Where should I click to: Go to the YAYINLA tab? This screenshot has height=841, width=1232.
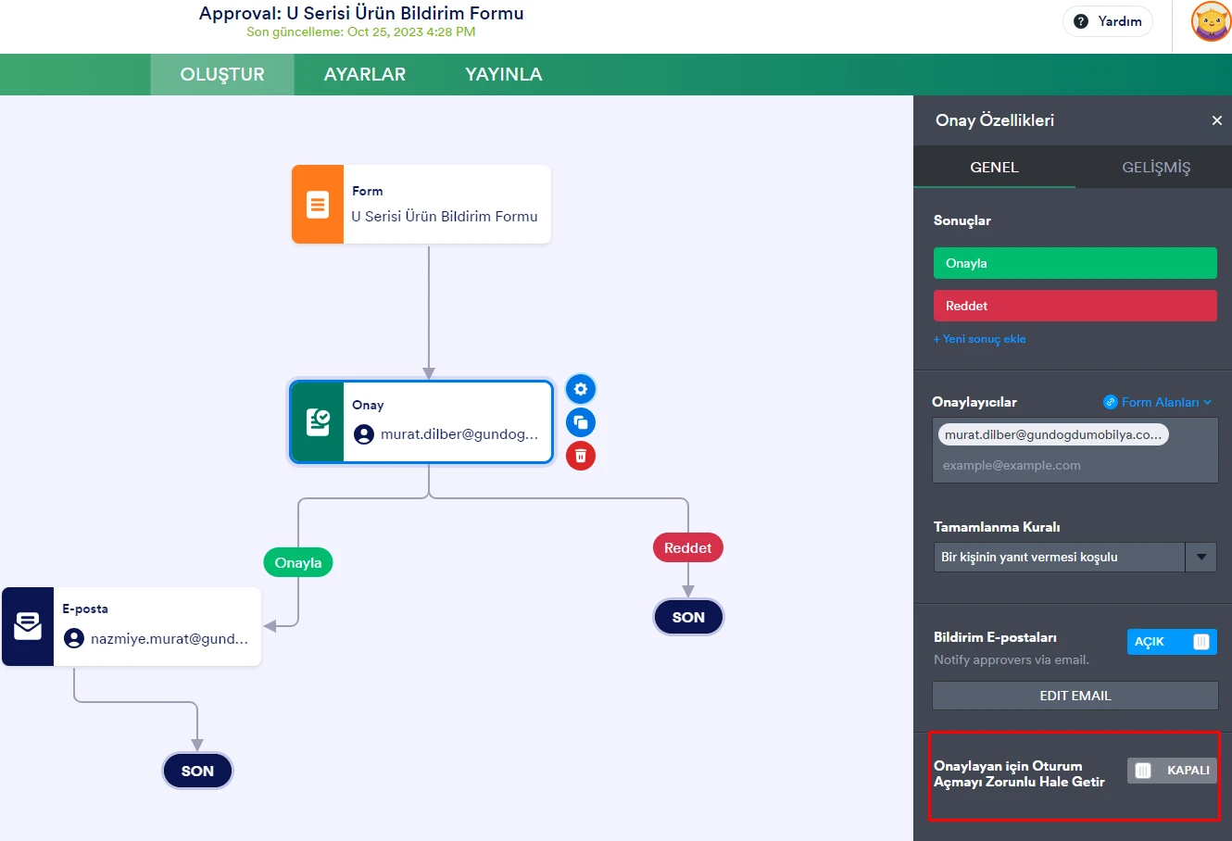pos(503,75)
